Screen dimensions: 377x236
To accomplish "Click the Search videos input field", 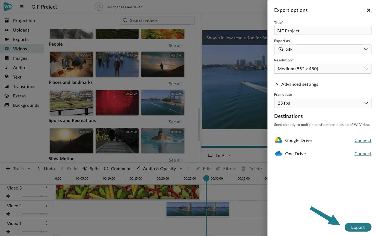I will [157, 20].
